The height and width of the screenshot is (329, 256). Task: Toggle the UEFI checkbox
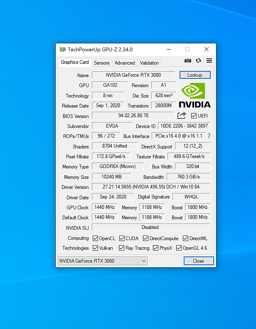pyautogui.click(x=194, y=116)
